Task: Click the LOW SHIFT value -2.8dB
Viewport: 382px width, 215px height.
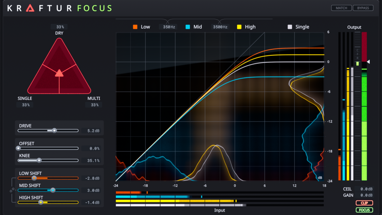Action: tap(92, 178)
